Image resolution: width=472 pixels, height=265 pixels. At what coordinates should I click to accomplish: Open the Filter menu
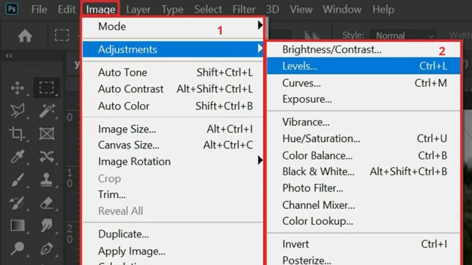(244, 9)
